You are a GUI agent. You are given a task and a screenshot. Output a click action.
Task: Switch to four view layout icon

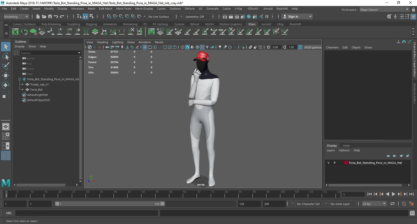(6, 136)
